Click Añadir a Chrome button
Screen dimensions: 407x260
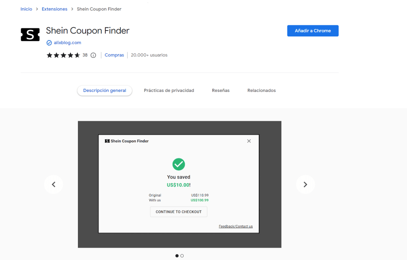(x=313, y=31)
